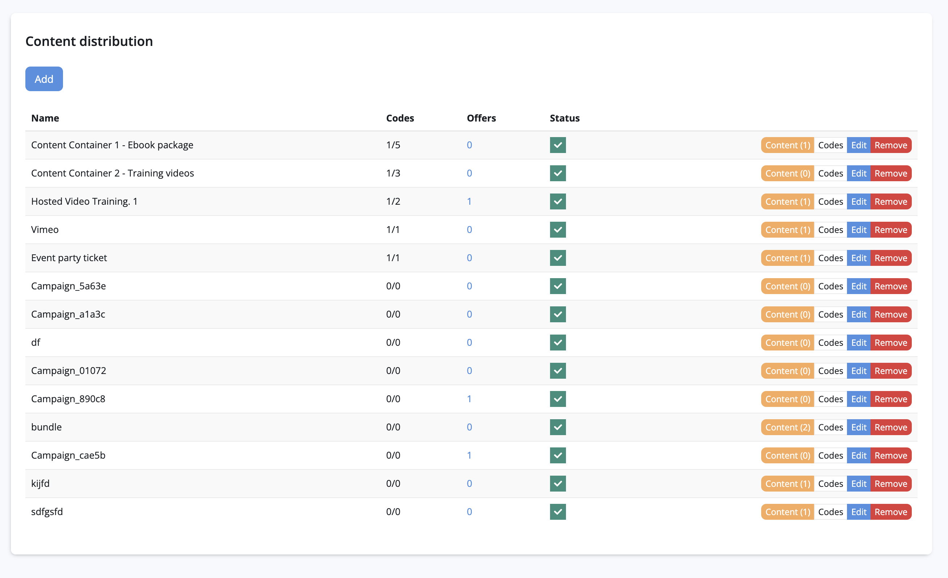Edit Event party ticket container
This screenshot has height=578, width=948.
pyautogui.click(x=858, y=258)
